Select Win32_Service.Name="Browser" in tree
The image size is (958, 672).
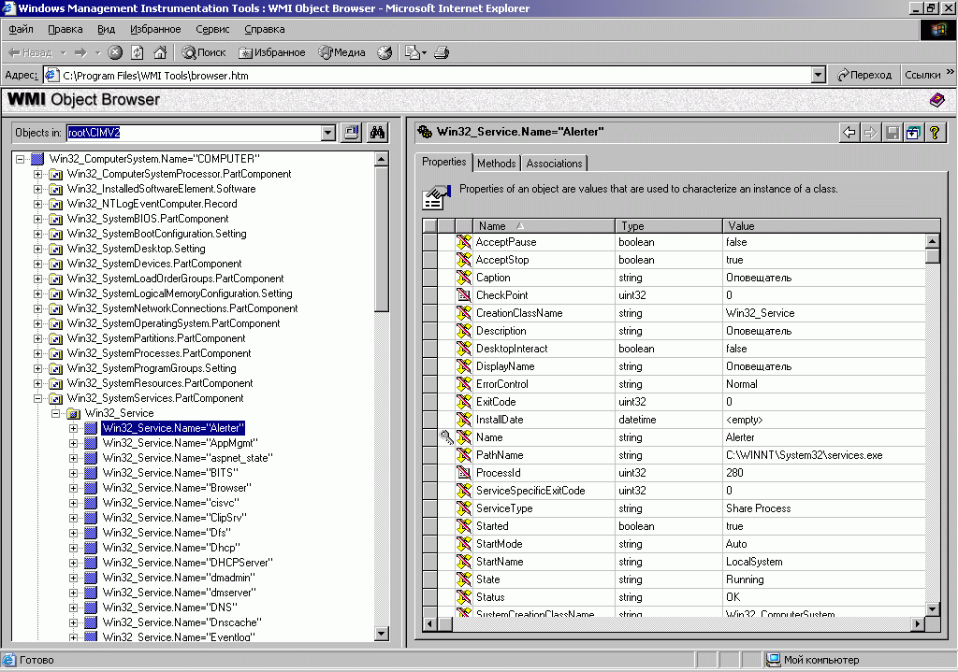(177, 488)
